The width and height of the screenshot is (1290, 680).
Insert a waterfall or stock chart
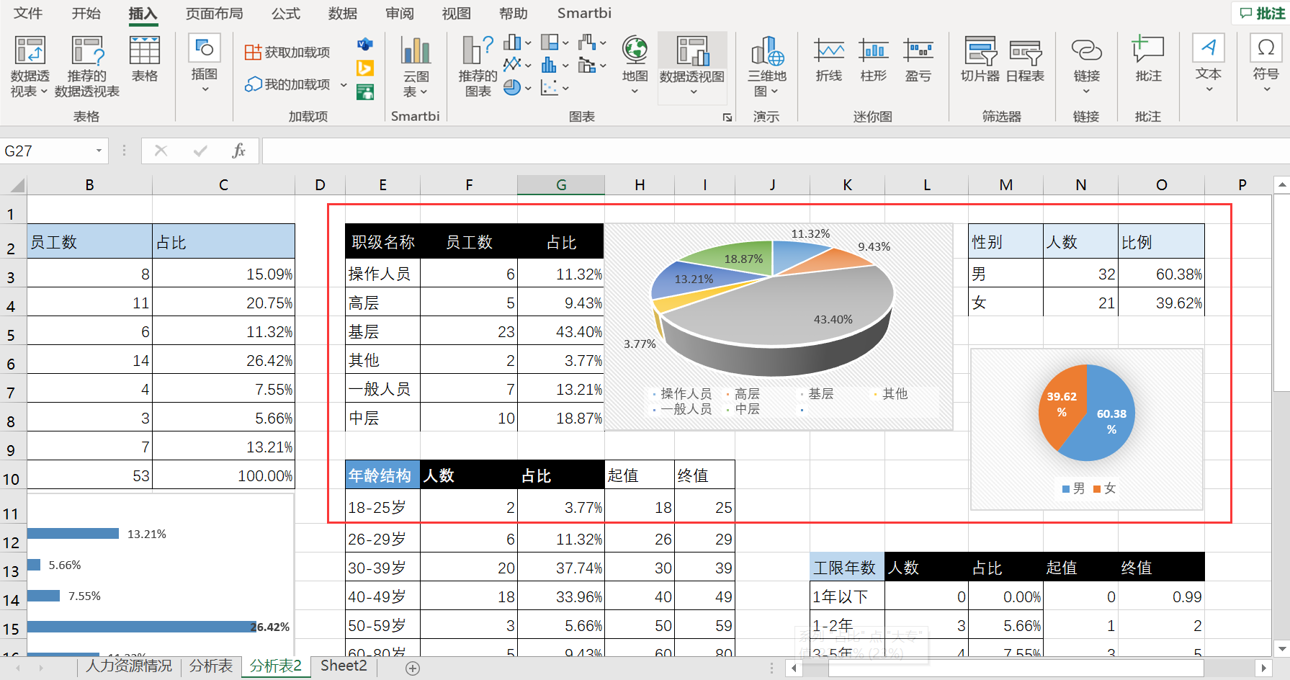(x=587, y=42)
